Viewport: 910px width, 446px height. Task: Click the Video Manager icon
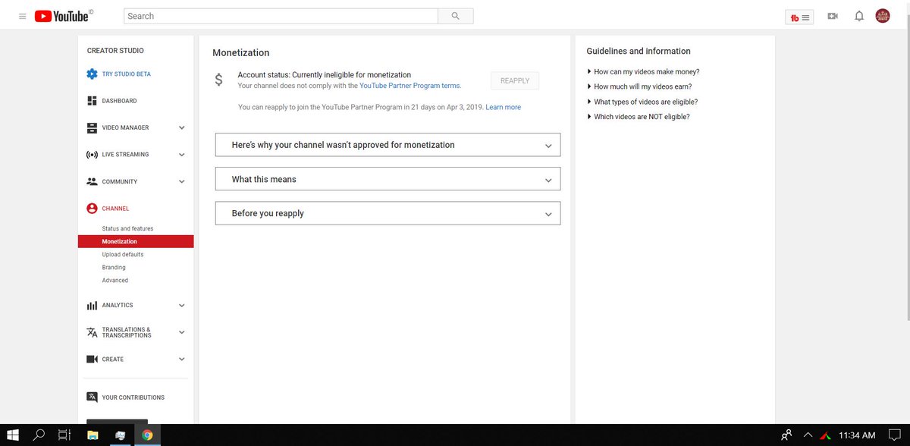(92, 127)
